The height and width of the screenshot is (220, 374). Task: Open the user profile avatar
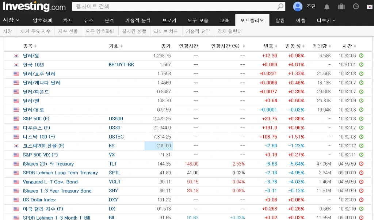click(x=297, y=7)
